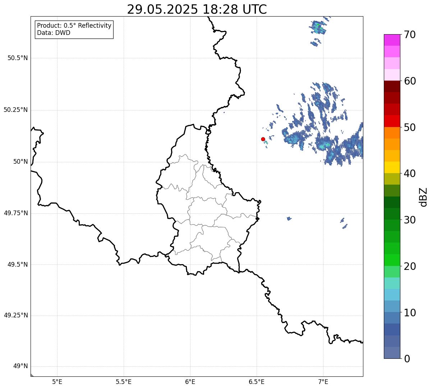Click the magenta top swatch of the colorbar

click(392, 40)
